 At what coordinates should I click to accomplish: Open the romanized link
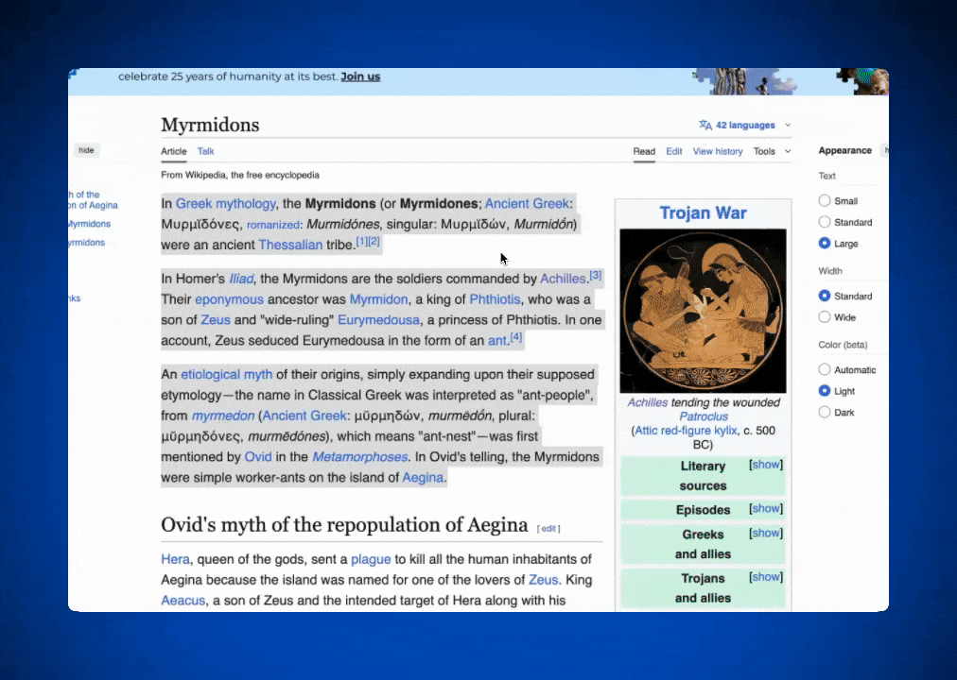[272, 224]
